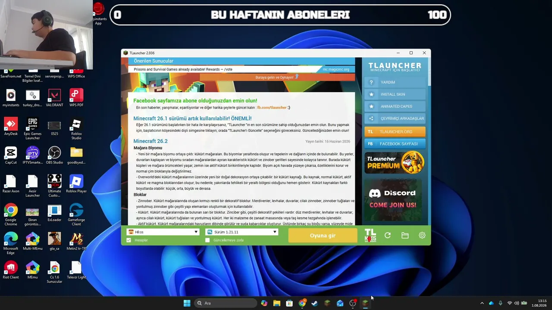Follow the fb.com/tlauncher link
The width and height of the screenshot is (552, 310).
(x=272, y=108)
